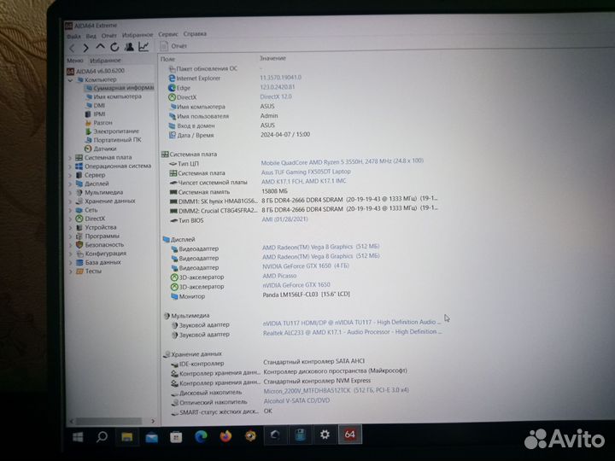
Task: Open Firefox from the Windows taskbar
Action: [225, 435]
